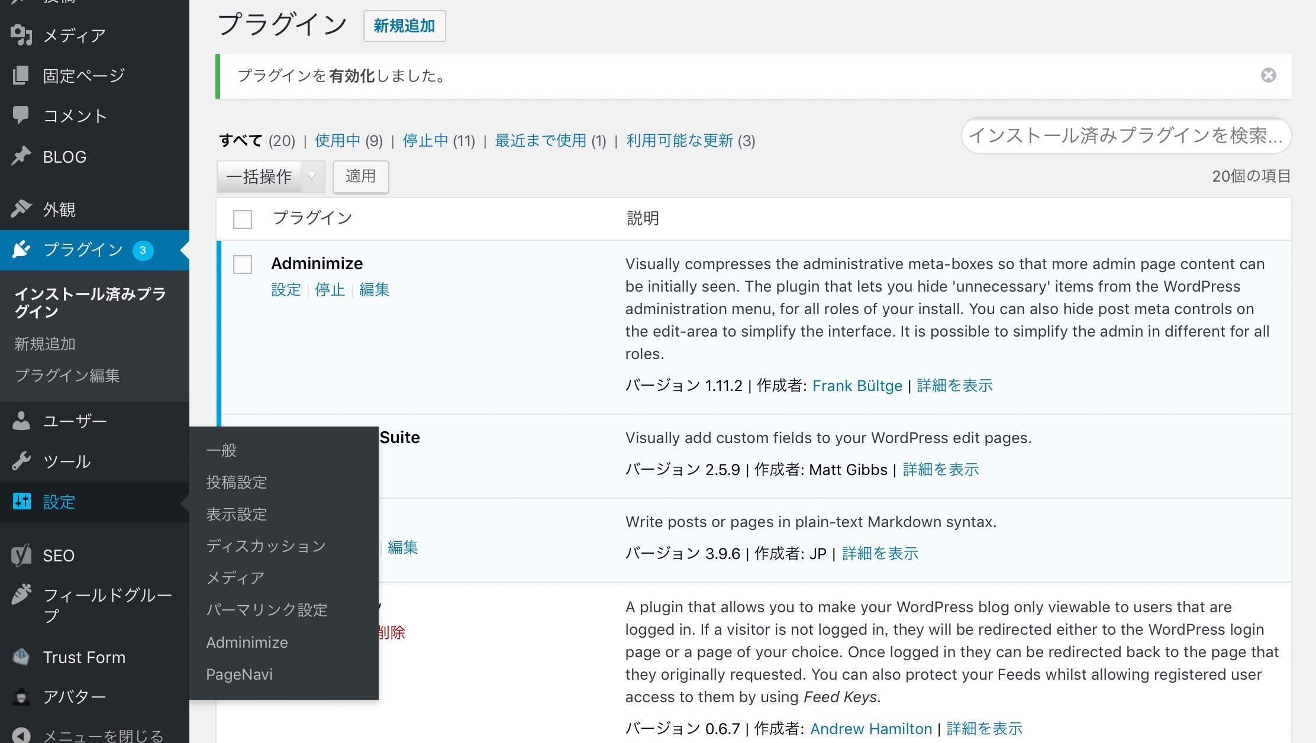The height and width of the screenshot is (743, 1316).
Task: Open インストール済みプラグイン submenu item
Action: [90, 302]
